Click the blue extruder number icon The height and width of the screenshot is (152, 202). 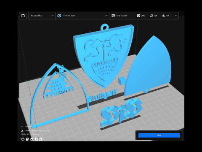tap(59, 16)
